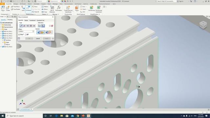Select Tangent constraint type in dialog
This screenshot has height=118, width=210.
coord(28,26)
